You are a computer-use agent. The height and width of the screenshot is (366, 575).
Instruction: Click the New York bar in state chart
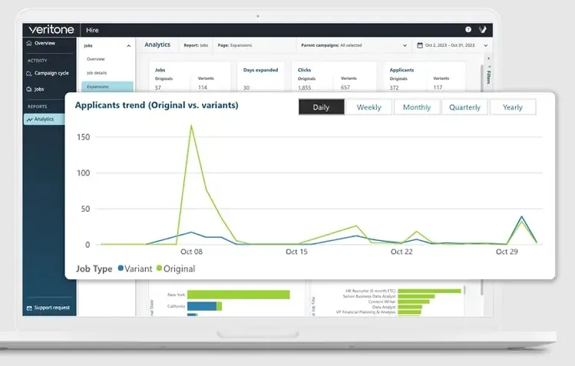click(x=238, y=295)
